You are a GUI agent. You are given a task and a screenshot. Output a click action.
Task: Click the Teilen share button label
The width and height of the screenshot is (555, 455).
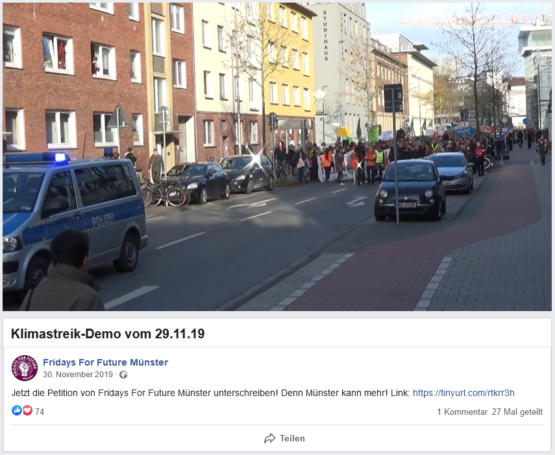pos(292,438)
